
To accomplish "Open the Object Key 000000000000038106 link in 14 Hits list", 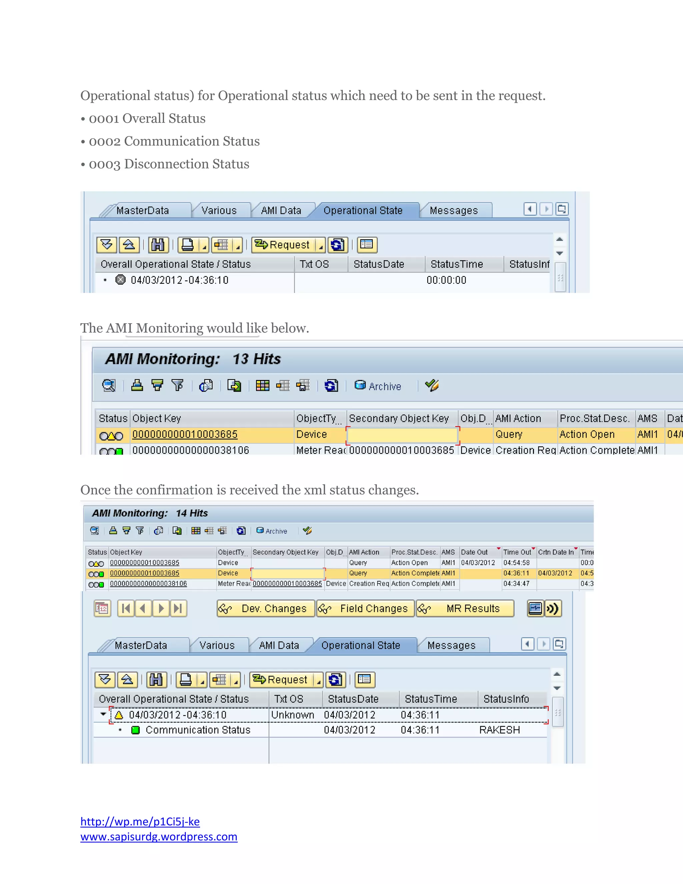I will (148, 584).
